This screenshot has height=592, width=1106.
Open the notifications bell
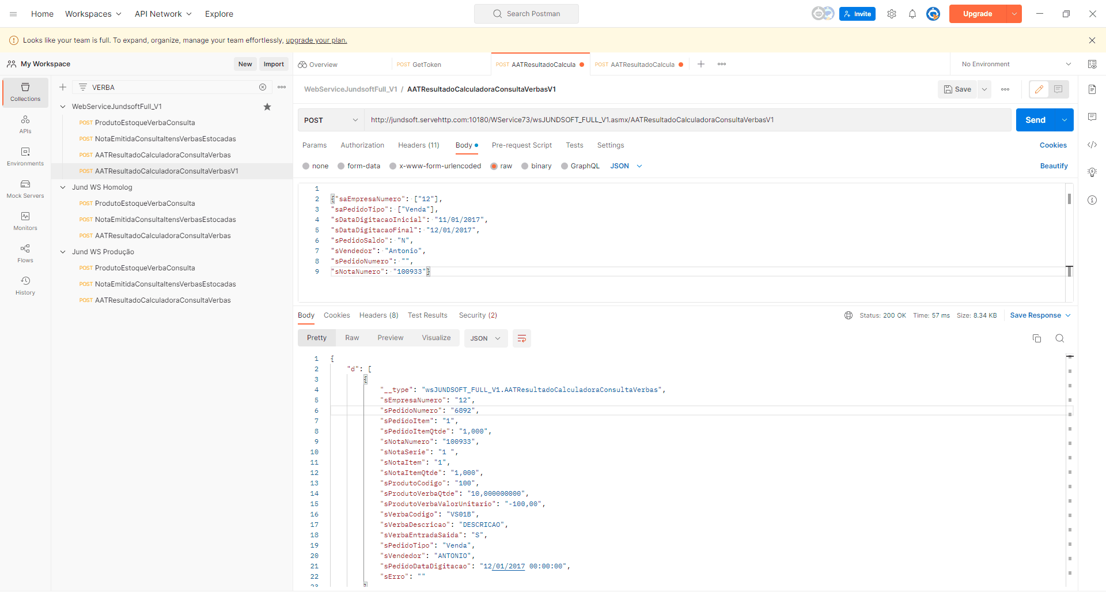coord(912,14)
